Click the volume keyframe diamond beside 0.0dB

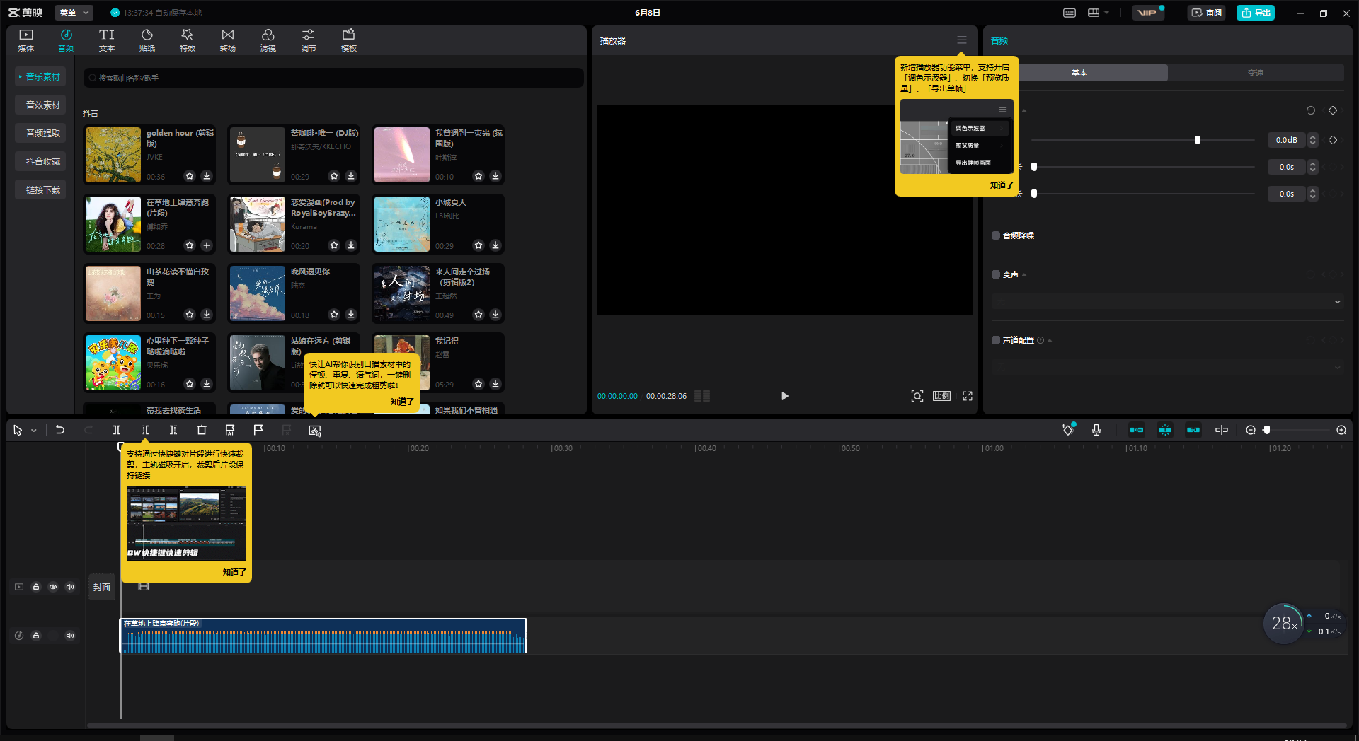[x=1333, y=140]
